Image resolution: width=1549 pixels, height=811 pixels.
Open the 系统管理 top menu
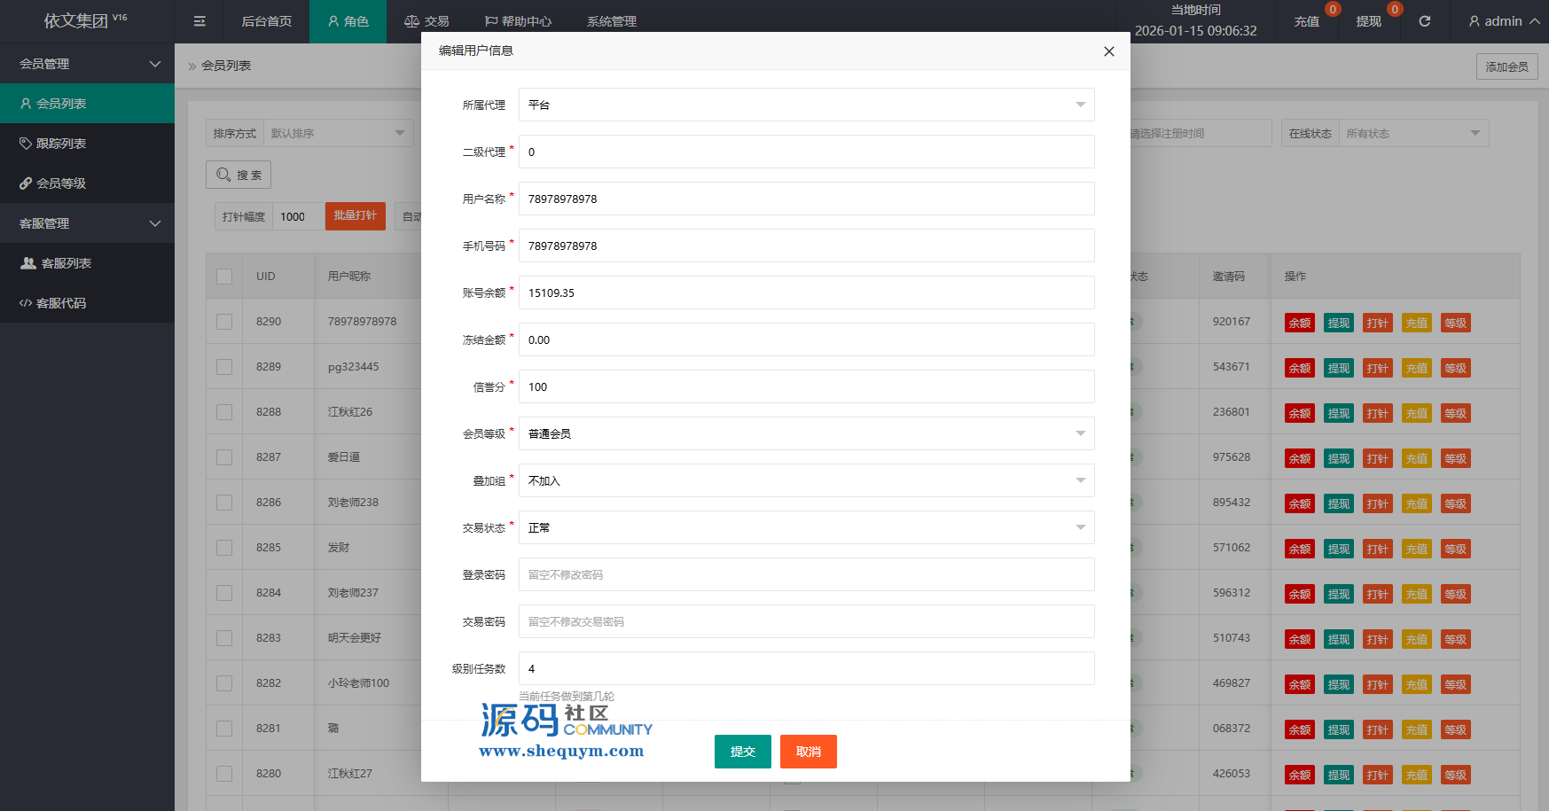(611, 21)
